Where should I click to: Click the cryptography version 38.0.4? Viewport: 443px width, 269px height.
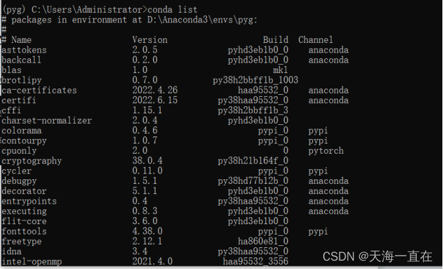(147, 161)
